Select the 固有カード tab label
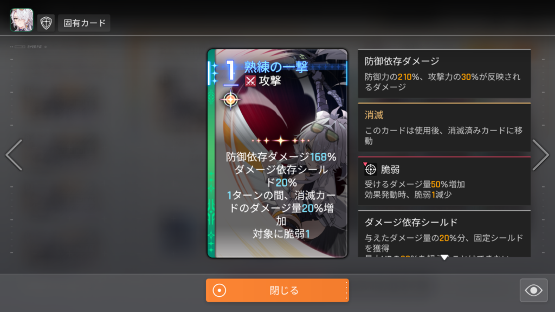Viewport: 555px width, 312px height. pyautogui.click(x=84, y=23)
